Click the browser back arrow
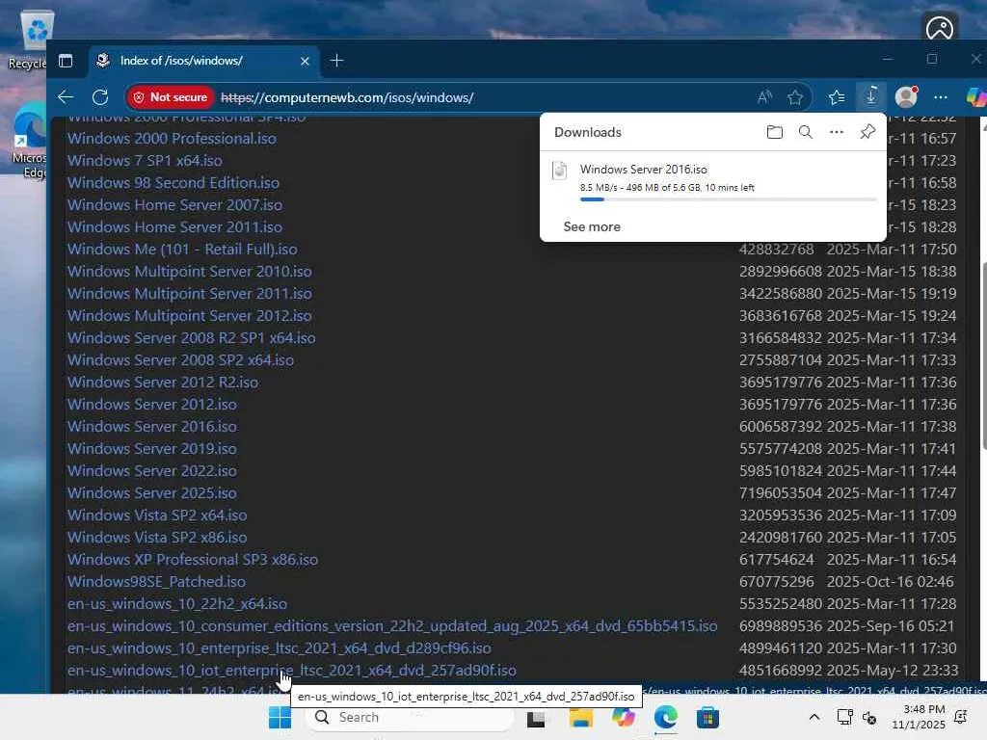987x740 pixels. click(66, 97)
